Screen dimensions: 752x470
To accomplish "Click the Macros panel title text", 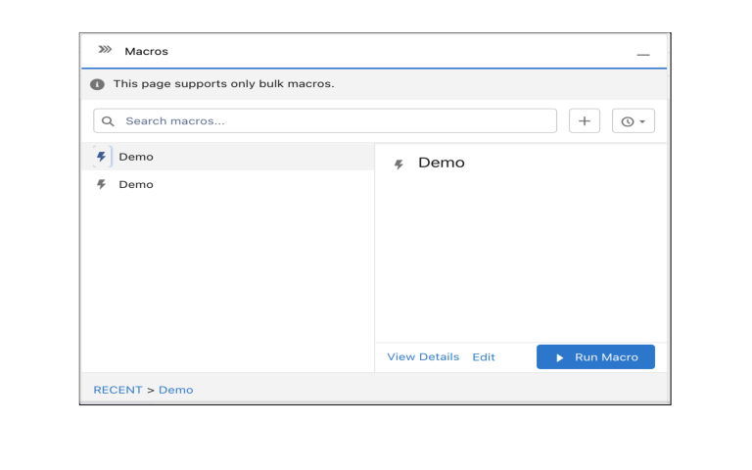I will pyautogui.click(x=146, y=51).
